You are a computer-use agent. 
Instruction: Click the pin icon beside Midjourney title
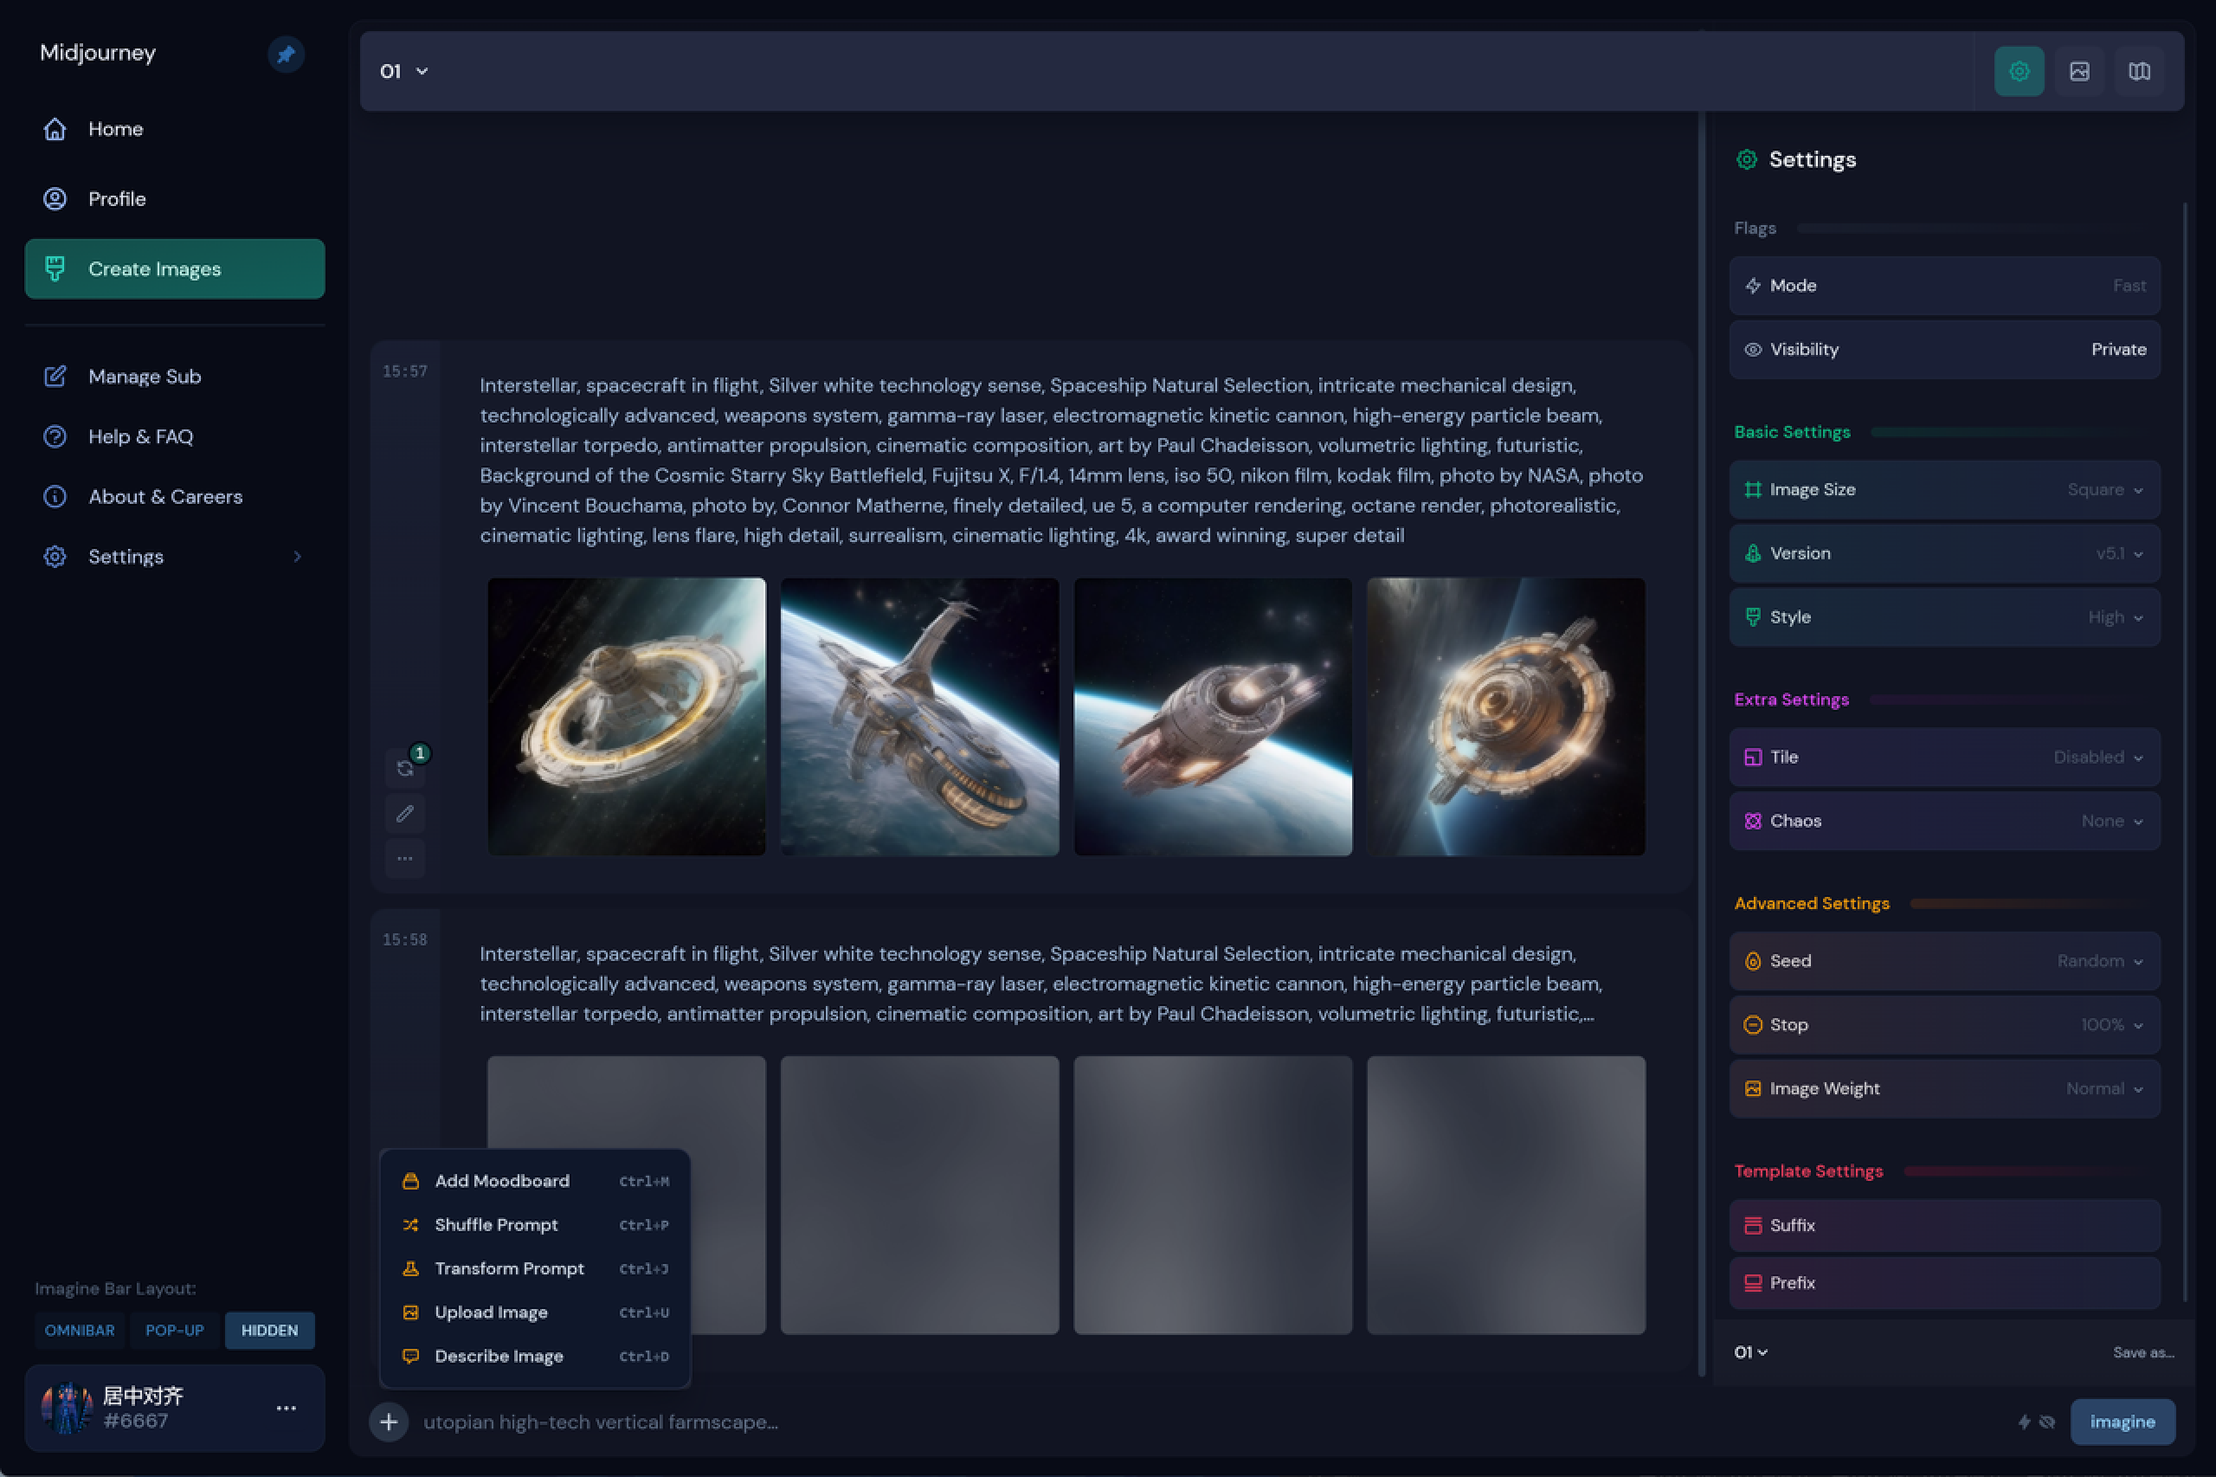pos(286,54)
